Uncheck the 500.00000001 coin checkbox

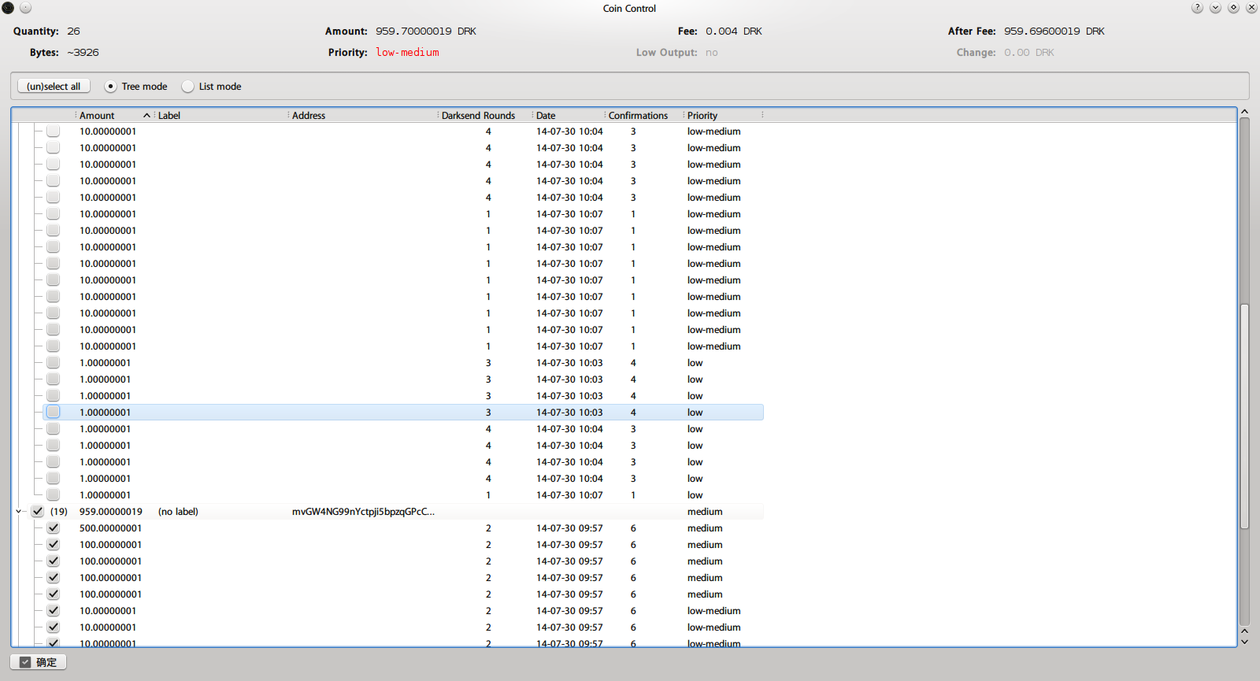click(x=53, y=528)
